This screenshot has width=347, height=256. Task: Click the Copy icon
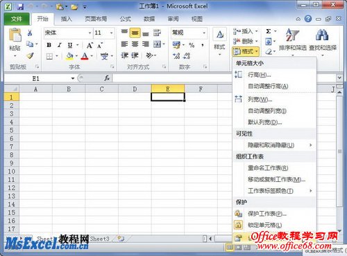(30, 44)
